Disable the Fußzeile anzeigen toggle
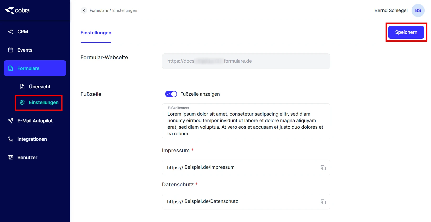The image size is (431, 222). click(x=171, y=94)
